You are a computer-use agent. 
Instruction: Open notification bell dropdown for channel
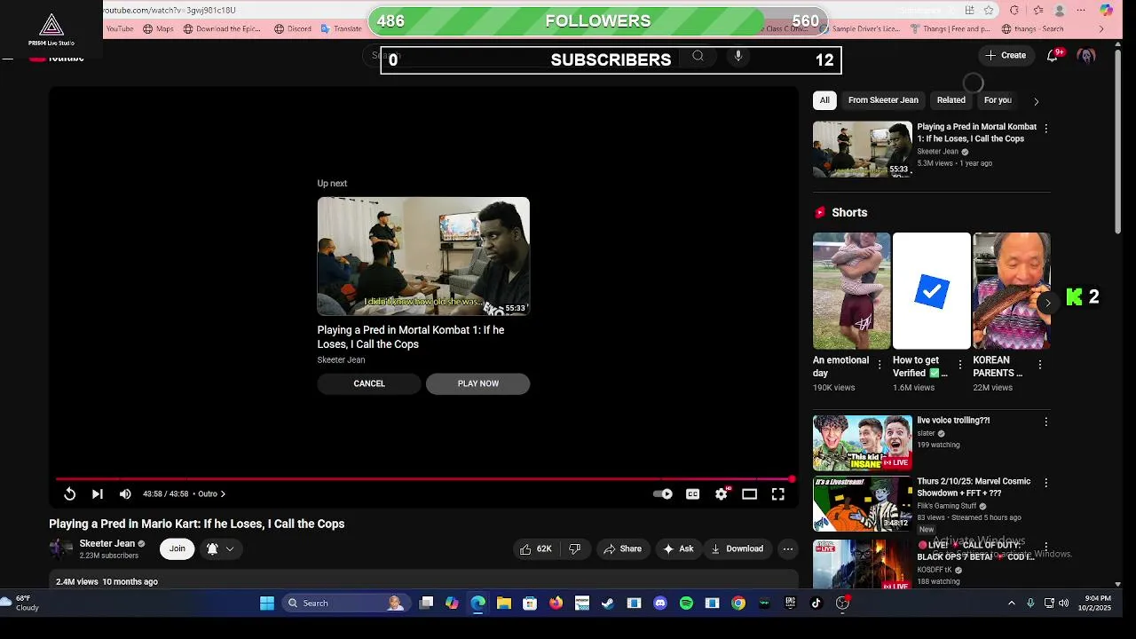point(220,548)
